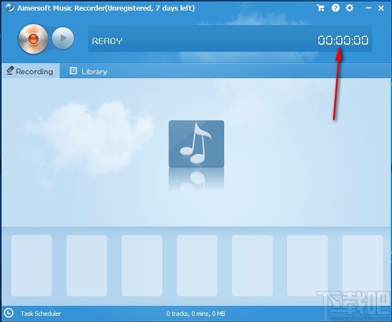Click the Aimersoft app logo icon
This screenshot has height=322, width=392.
pos(10,8)
